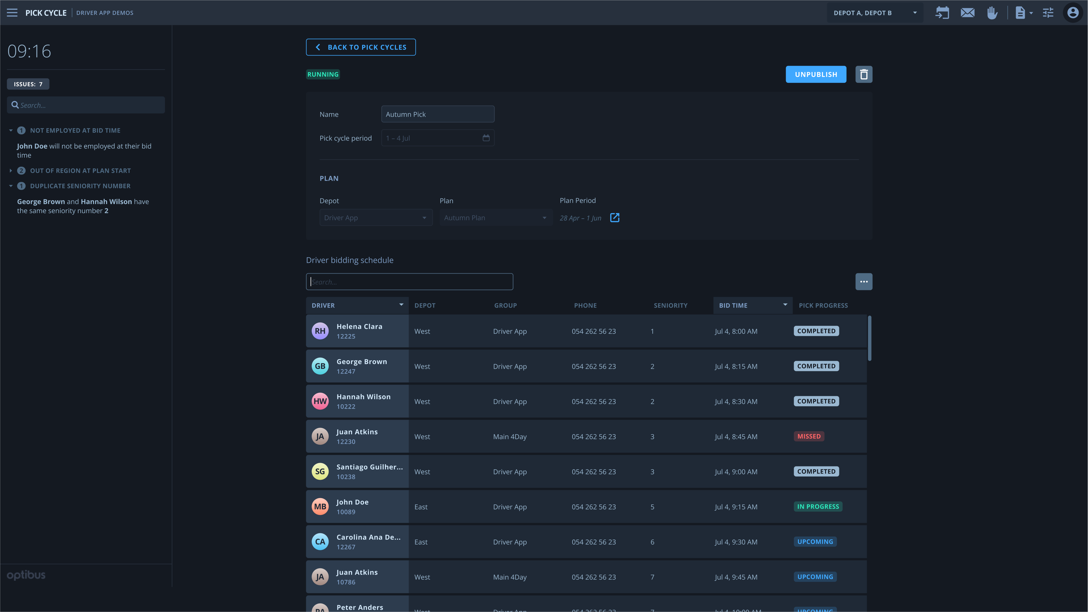Open the document reports icon in the top bar
Image resolution: width=1088 pixels, height=612 pixels.
(1021, 13)
